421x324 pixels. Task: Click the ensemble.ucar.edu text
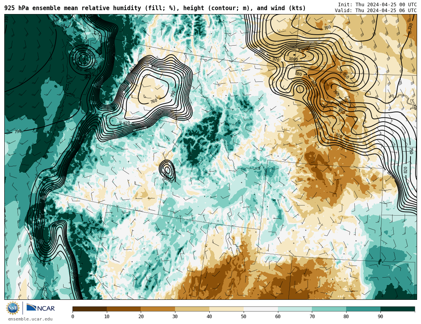[x=30, y=319]
